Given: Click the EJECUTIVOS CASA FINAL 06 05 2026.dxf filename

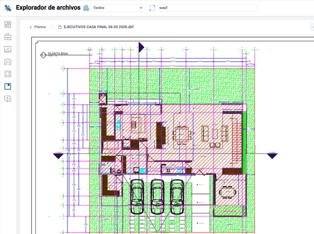Looking at the screenshot, I should 98,27.
